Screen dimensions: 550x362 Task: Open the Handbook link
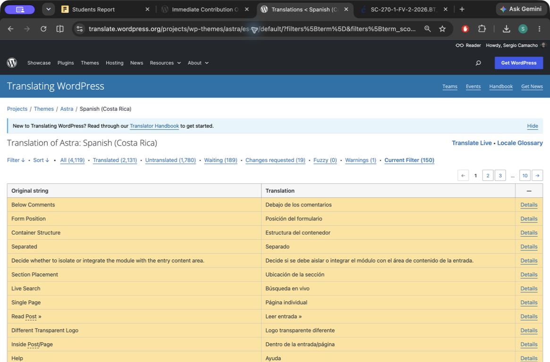pyautogui.click(x=501, y=86)
